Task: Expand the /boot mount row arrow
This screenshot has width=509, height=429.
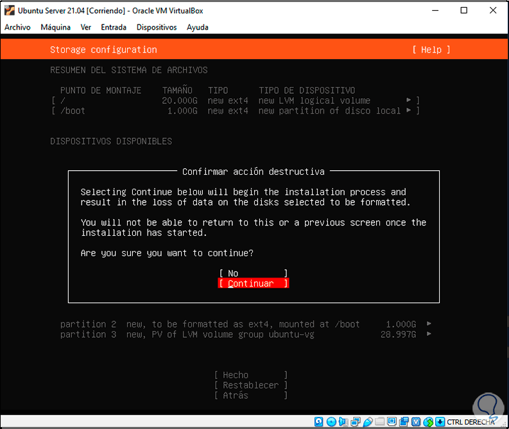Action: click(x=409, y=110)
